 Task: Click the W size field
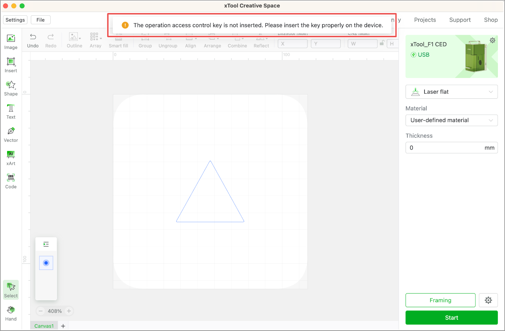tap(362, 44)
